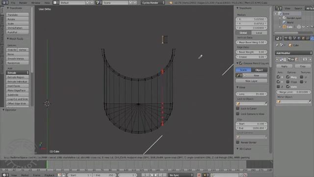Toggle Lock Camera to View checkbox
This screenshot has width=314, height=177.
pyautogui.click(x=237, y=114)
